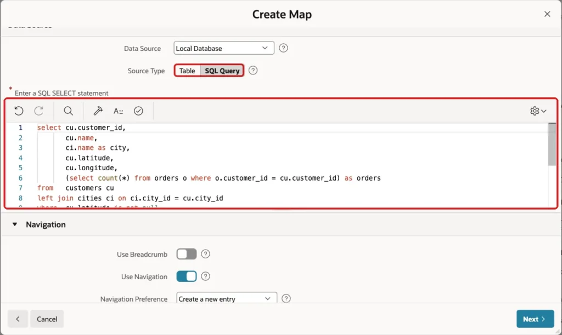Cancel the Create Map wizard
The width and height of the screenshot is (562, 335).
tap(47, 319)
